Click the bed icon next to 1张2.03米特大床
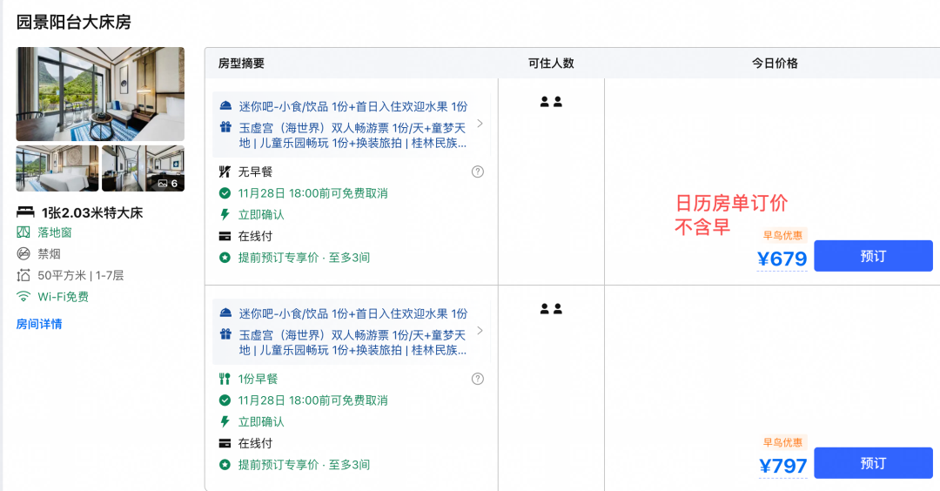Screen dimensions: 940x491 (25, 212)
